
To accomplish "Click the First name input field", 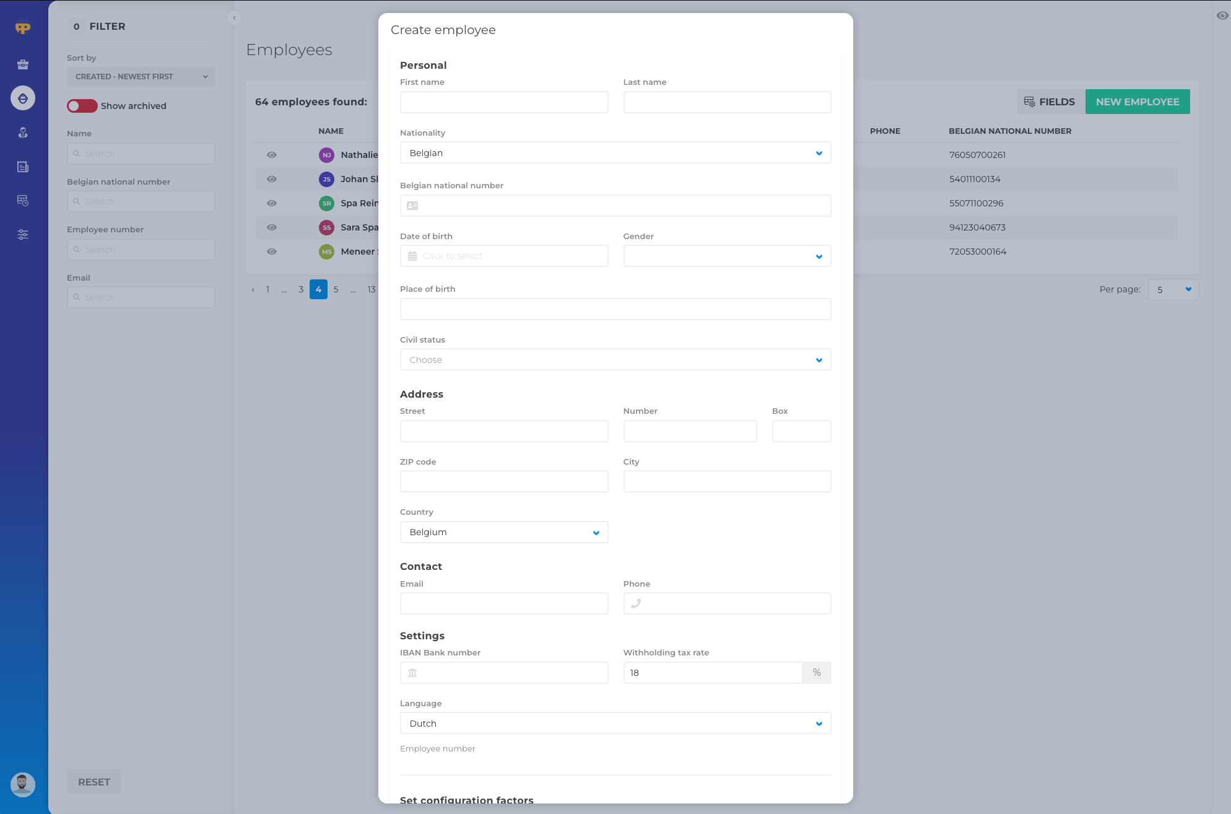I will 504,102.
